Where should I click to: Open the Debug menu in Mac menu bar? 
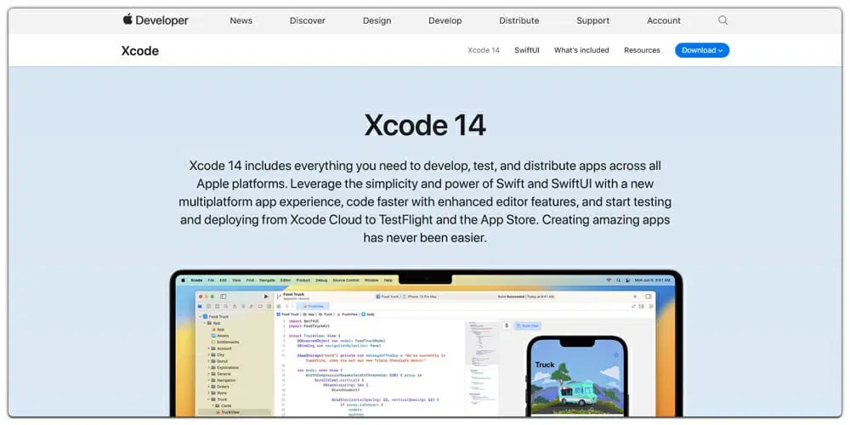(321, 280)
